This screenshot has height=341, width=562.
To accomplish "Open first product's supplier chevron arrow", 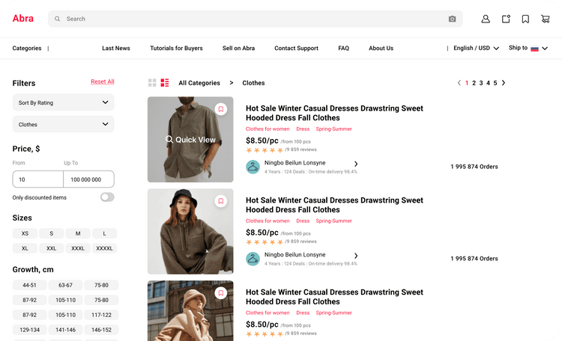I will [x=356, y=164].
